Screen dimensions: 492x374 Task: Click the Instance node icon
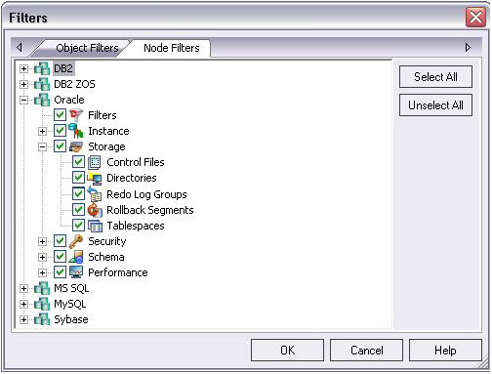click(76, 131)
